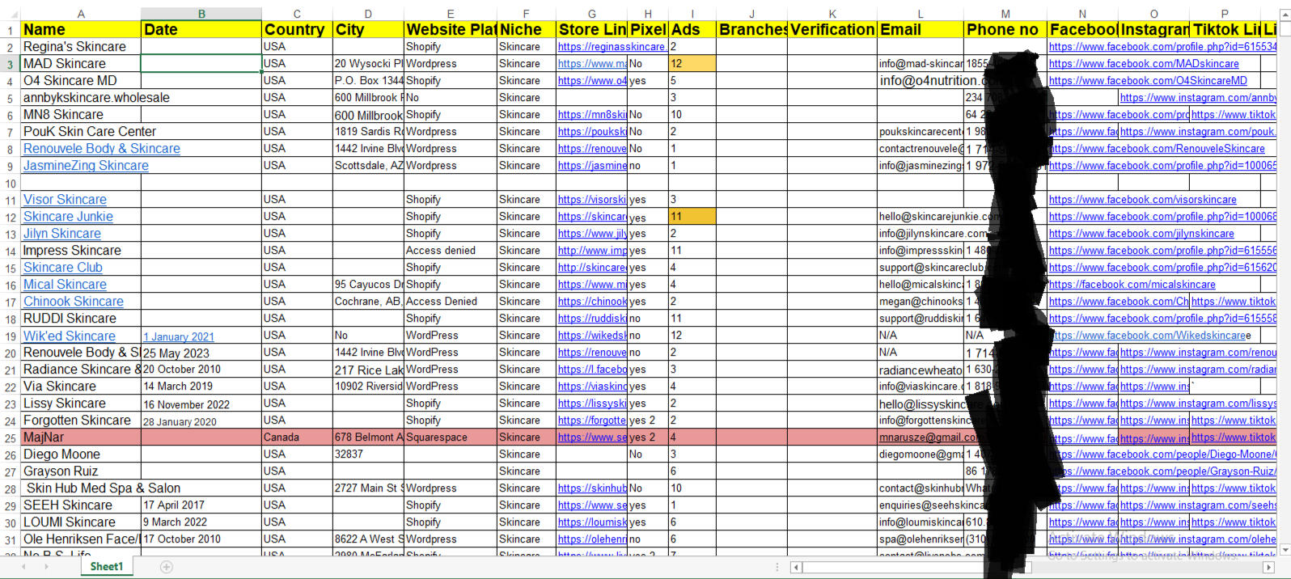Click the yellow Country header cell
1291x579 pixels.
296,30
